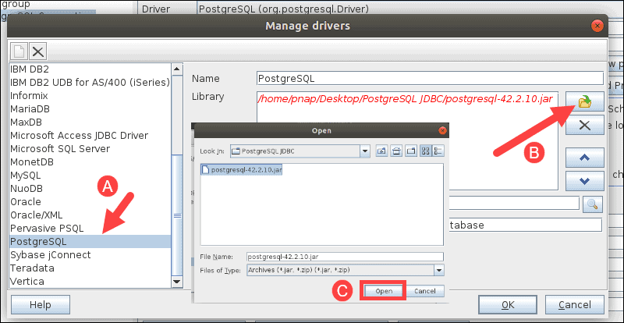Click the driver list scrollbar thumb
Image resolution: width=624 pixels, height=323 pixels.
(177, 215)
